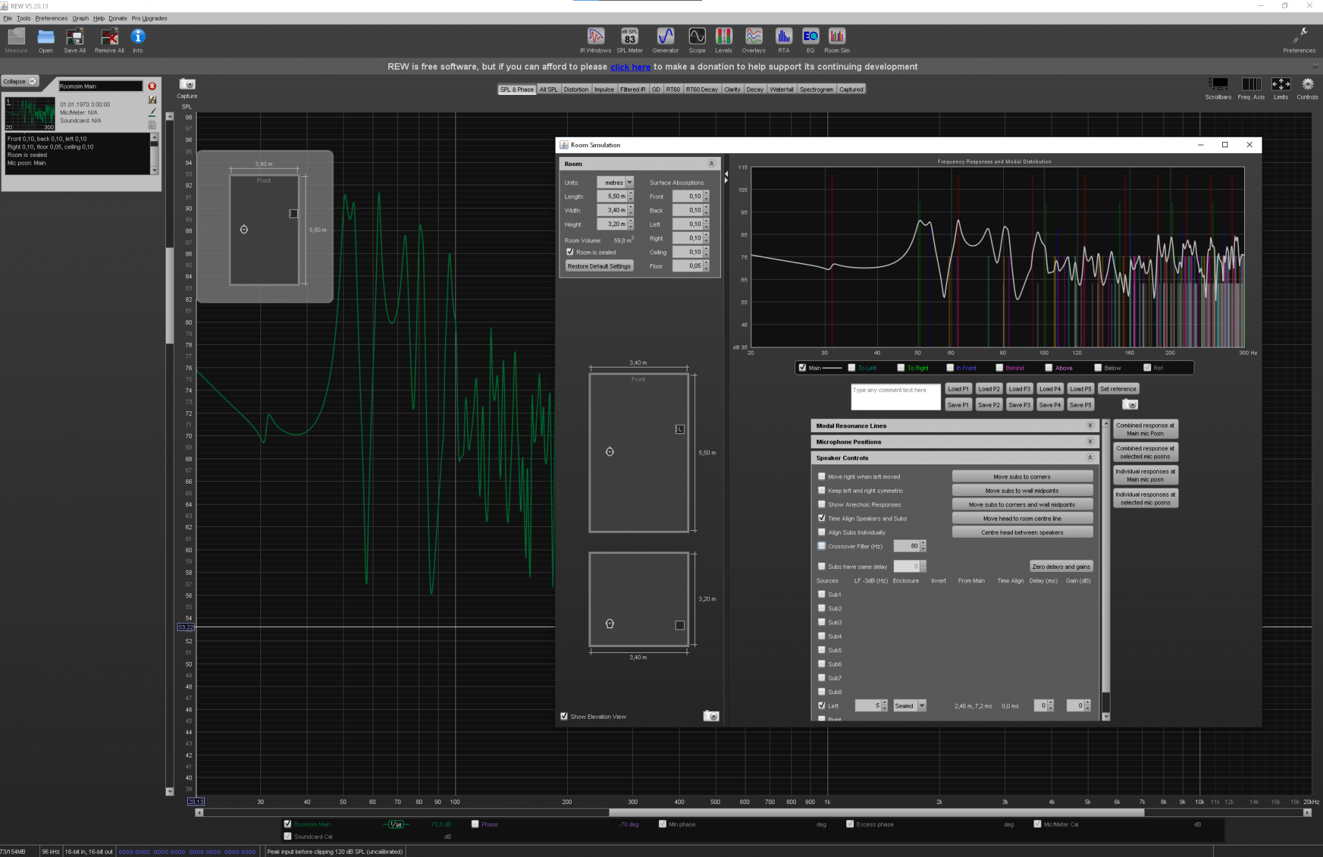1323x857 pixels.
Task: Click Set reference button
Action: pyautogui.click(x=1118, y=389)
